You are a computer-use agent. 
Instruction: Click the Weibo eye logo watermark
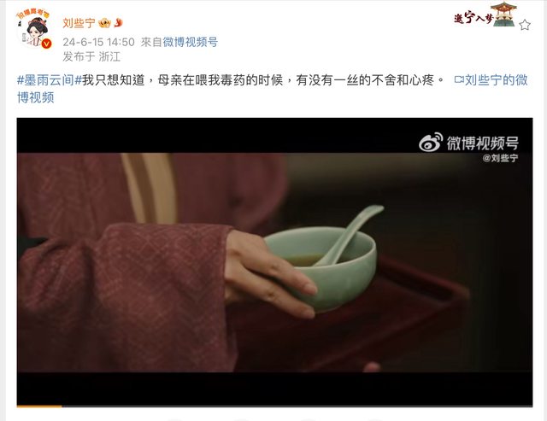pyautogui.click(x=431, y=143)
